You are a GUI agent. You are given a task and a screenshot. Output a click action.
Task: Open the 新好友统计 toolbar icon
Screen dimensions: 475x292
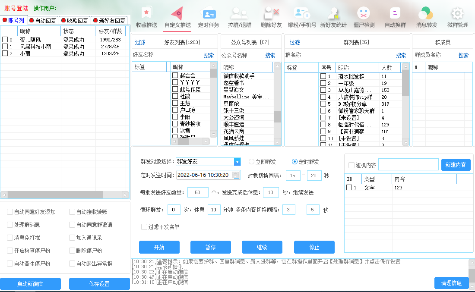click(333, 17)
